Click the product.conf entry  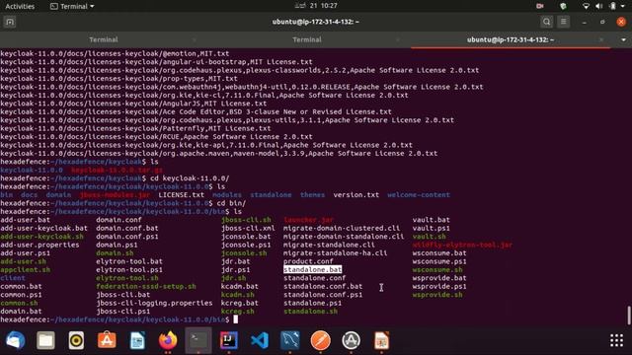pos(308,261)
